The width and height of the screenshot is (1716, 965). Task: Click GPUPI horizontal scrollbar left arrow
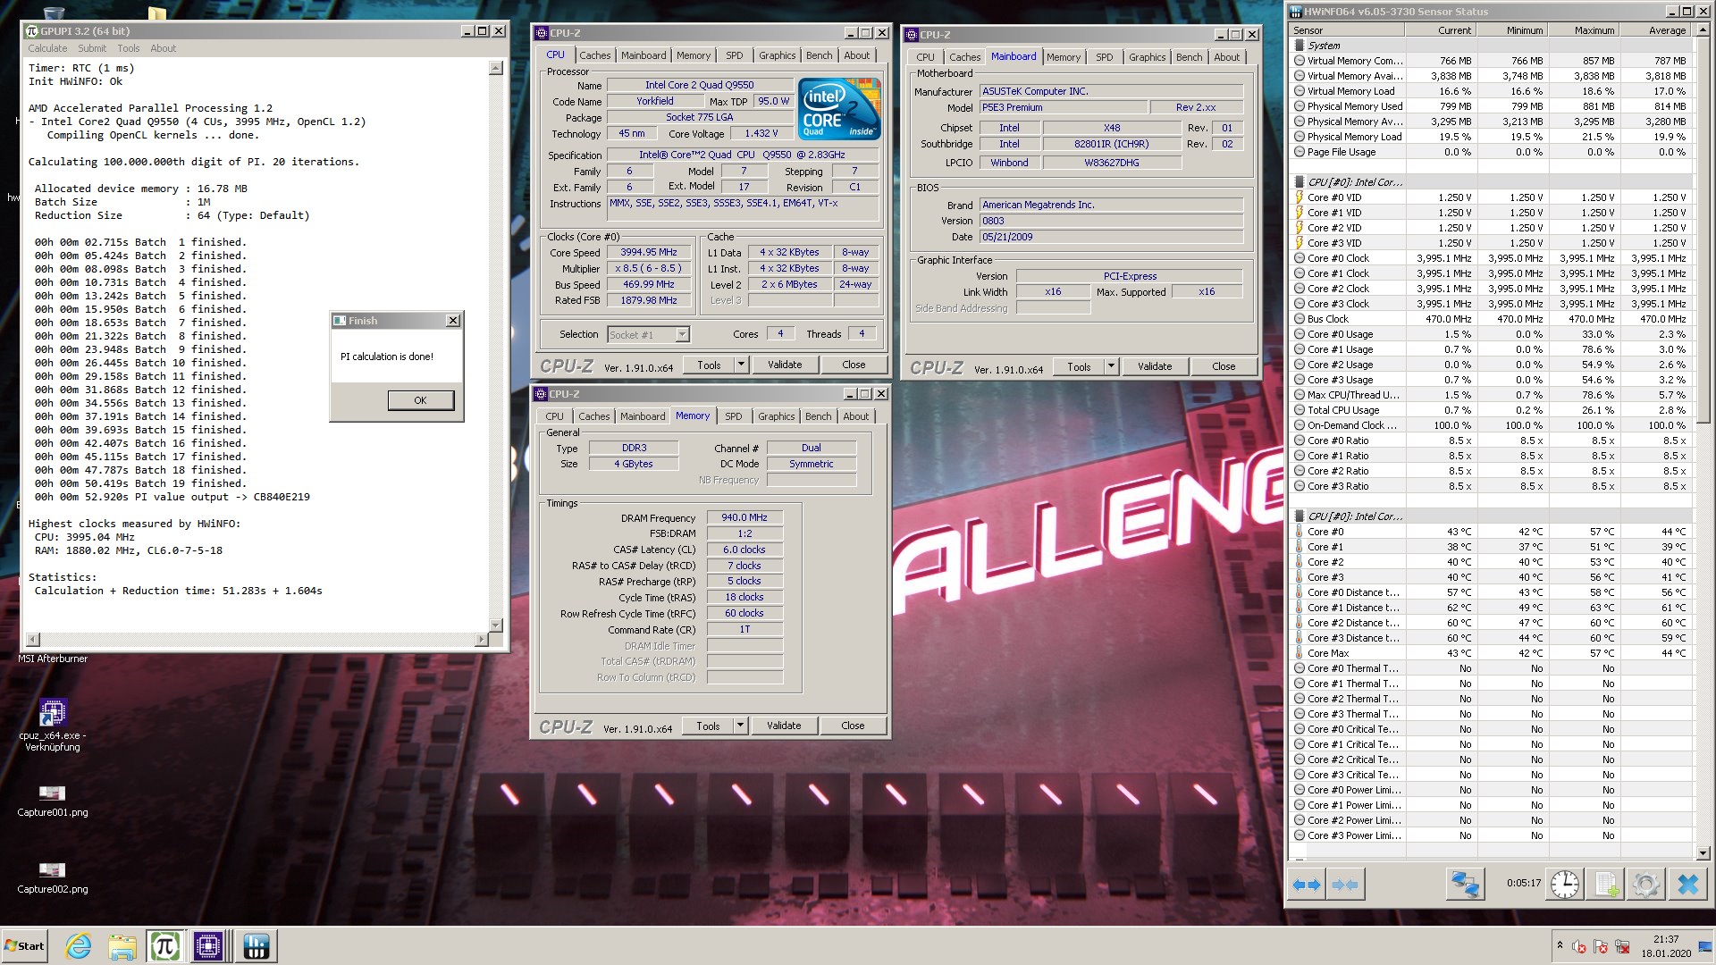34,640
